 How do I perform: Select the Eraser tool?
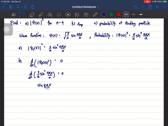click(32, 15)
